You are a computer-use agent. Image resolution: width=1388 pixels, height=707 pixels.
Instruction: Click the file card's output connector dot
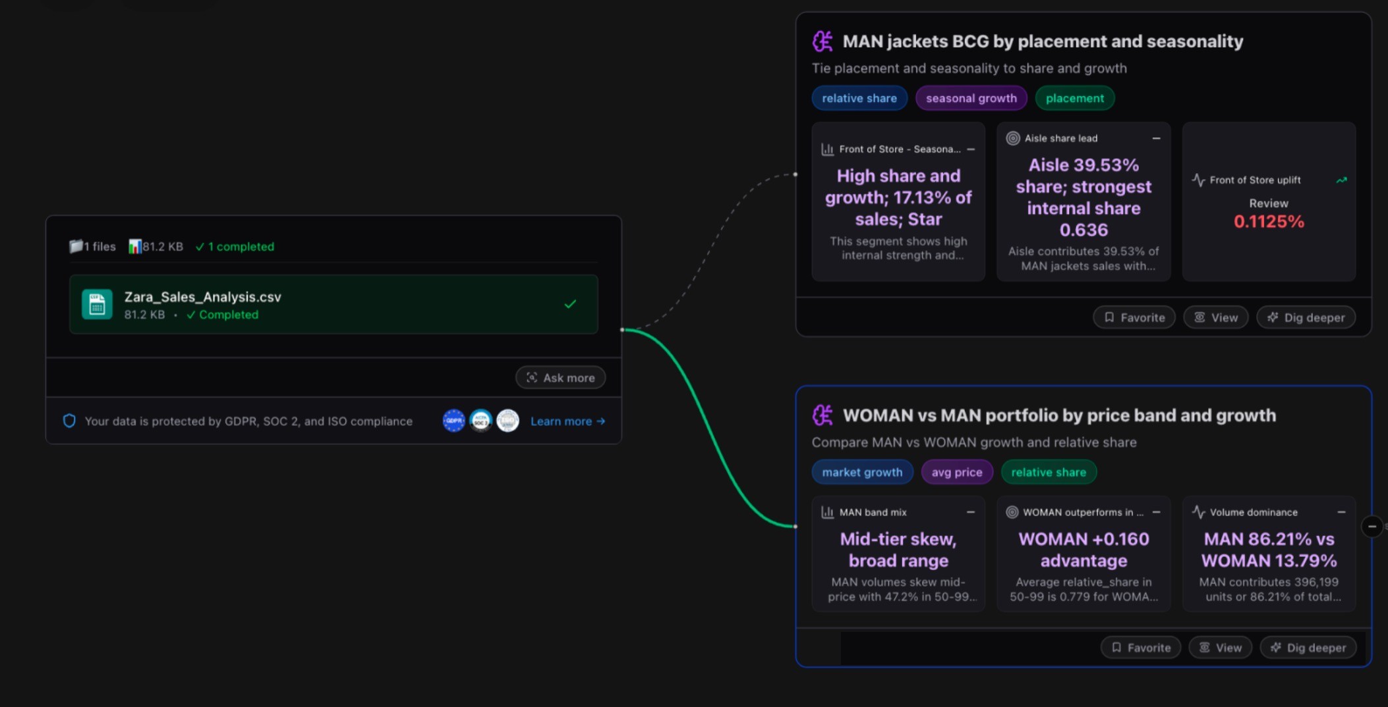click(622, 329)
